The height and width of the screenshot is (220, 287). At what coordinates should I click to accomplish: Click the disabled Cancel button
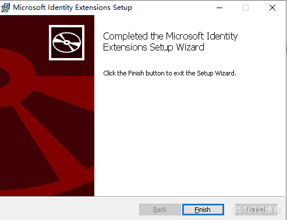click(x=256, y=210)
